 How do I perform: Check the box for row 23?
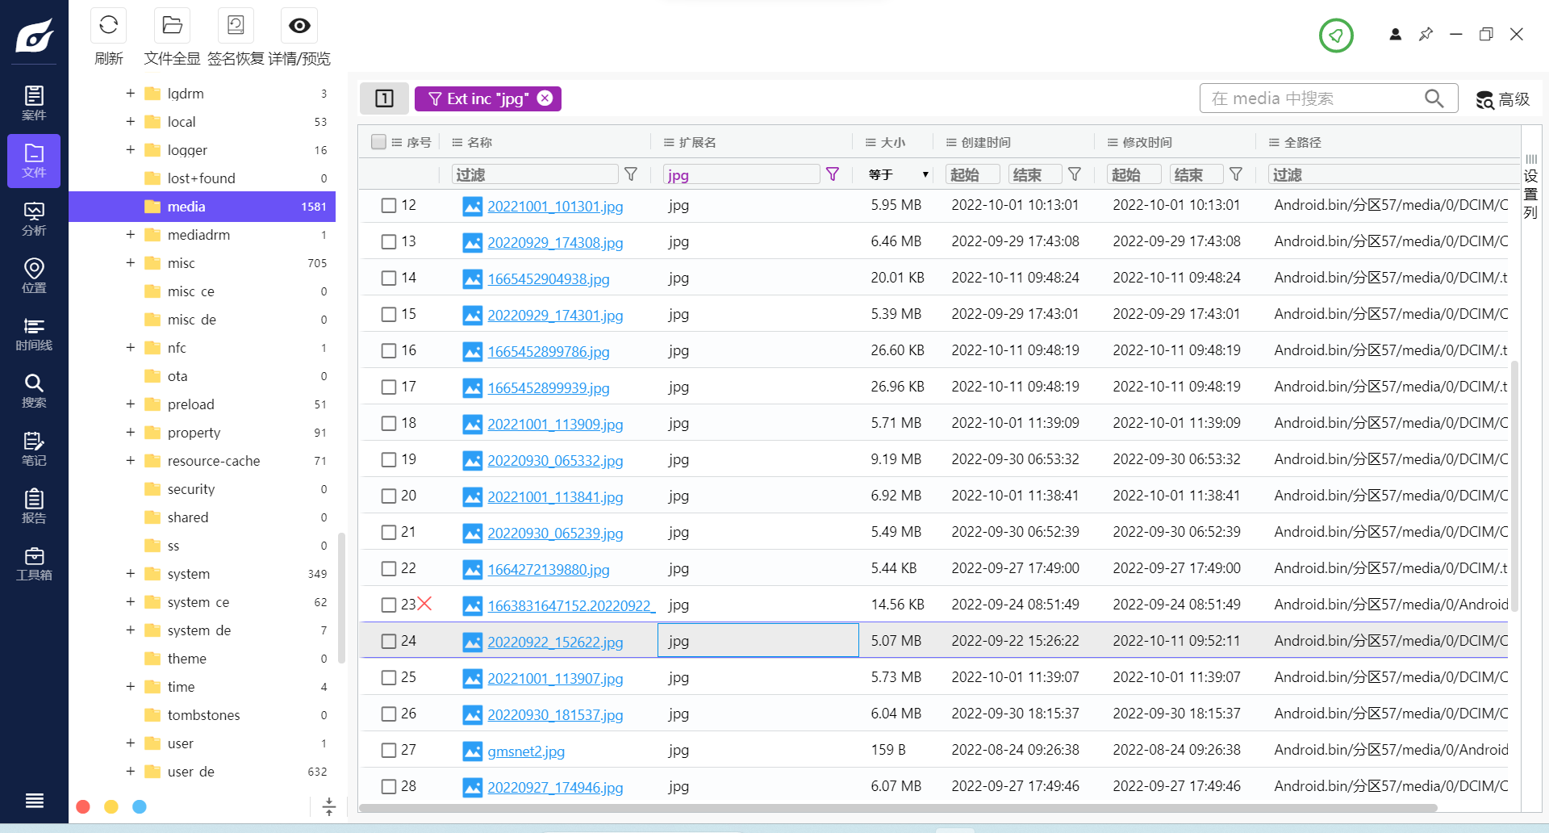(389, 605)
